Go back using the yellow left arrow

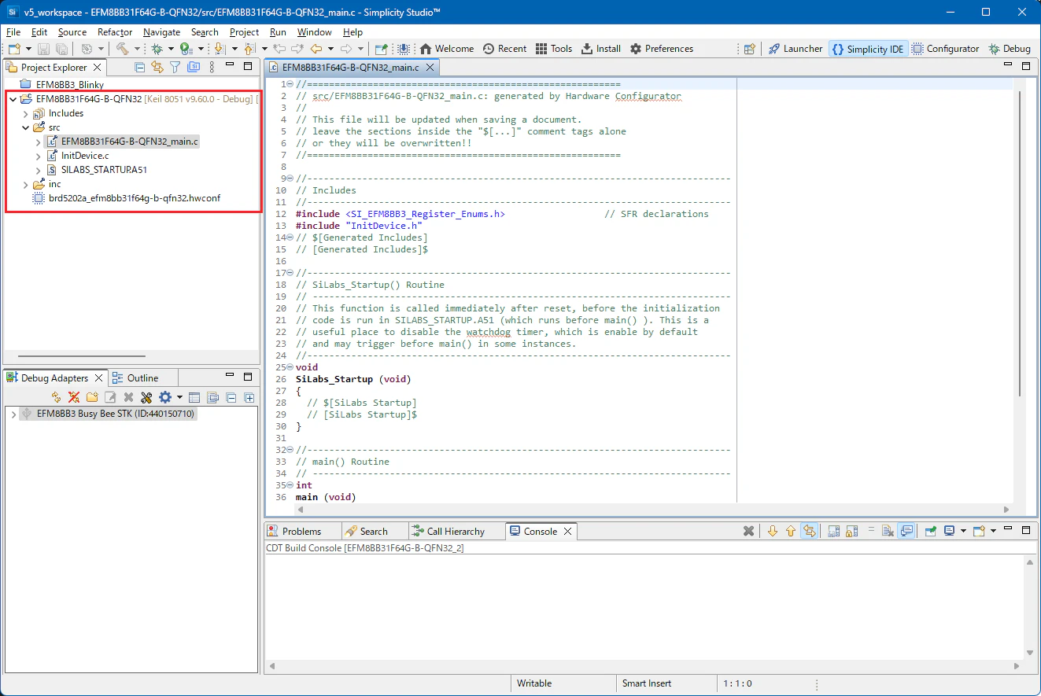(316, 49)
